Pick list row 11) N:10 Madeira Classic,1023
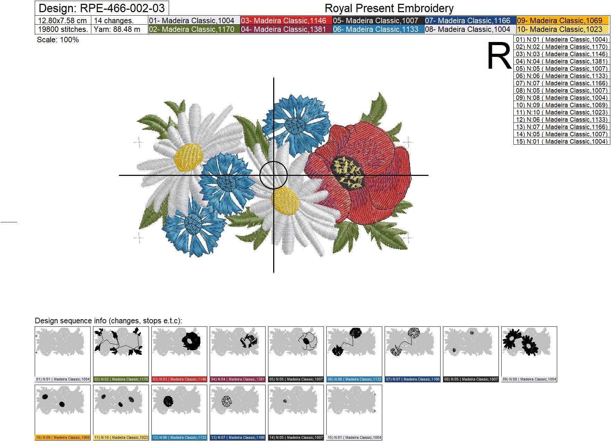The width and height of the screenshot is (611, 444). click(x=562, y=112)
